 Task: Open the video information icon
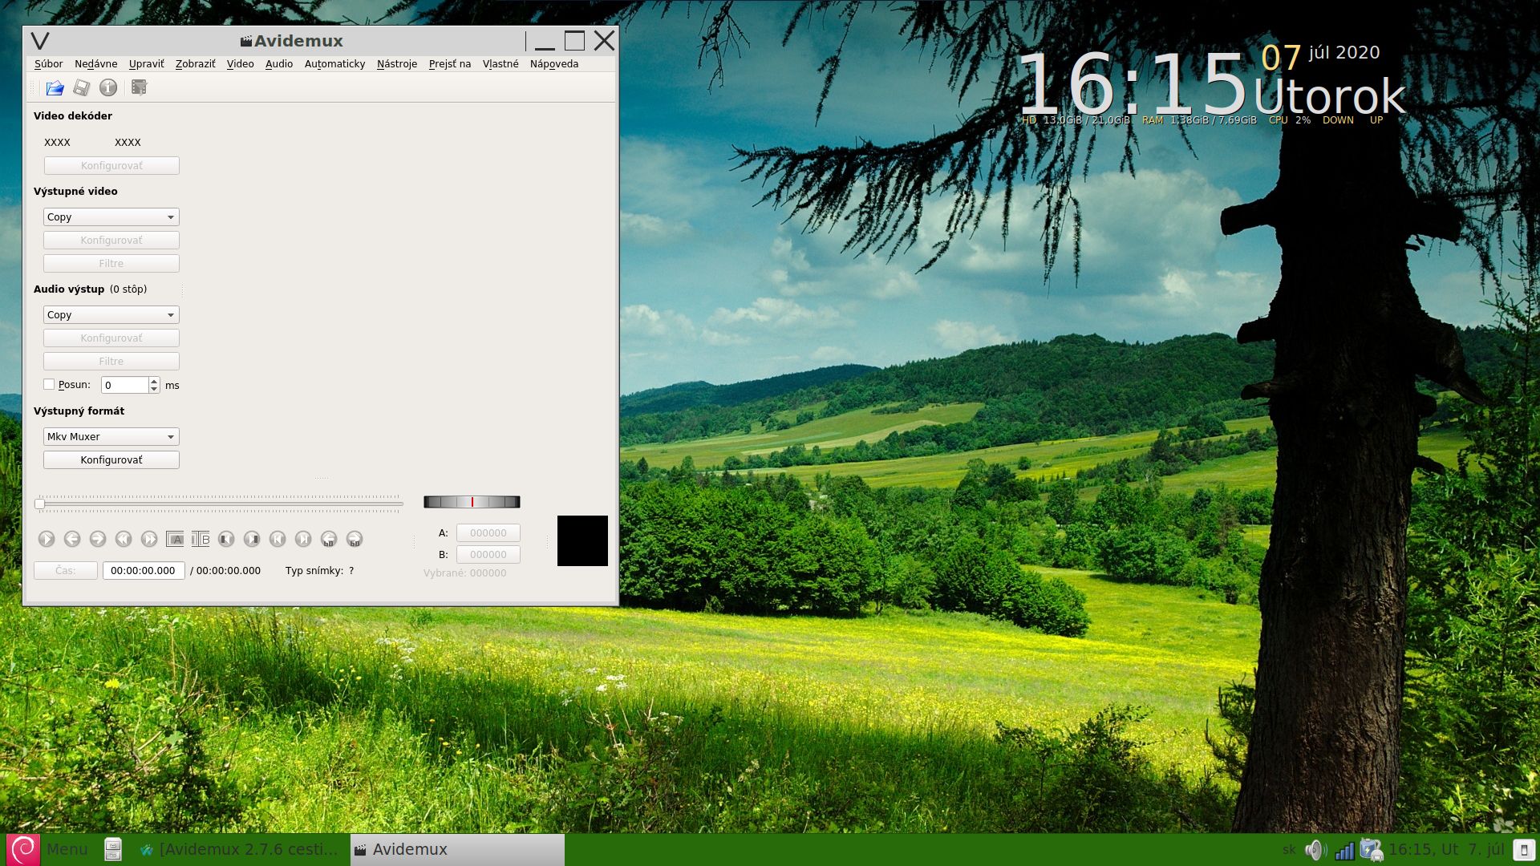click(x=108, y=87)
